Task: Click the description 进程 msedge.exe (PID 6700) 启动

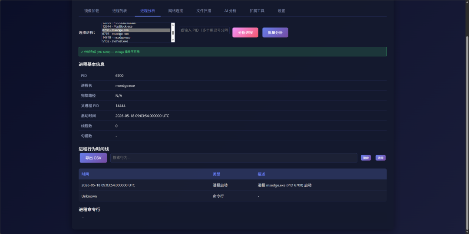Action: (285, 185)
